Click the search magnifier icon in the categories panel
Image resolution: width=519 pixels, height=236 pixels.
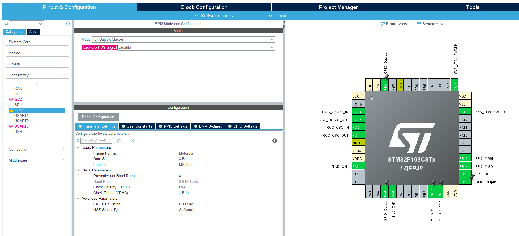coord(6,24)
